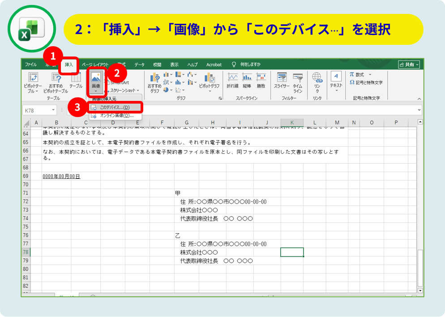
Task: Insert a win/loss sparkline (勝敗)
Action: click(261, 79)
